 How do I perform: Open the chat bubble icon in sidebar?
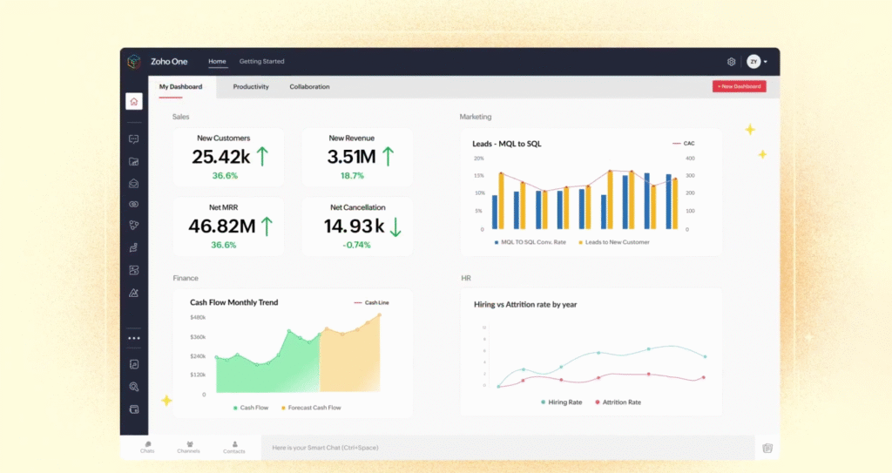[133, 139]
